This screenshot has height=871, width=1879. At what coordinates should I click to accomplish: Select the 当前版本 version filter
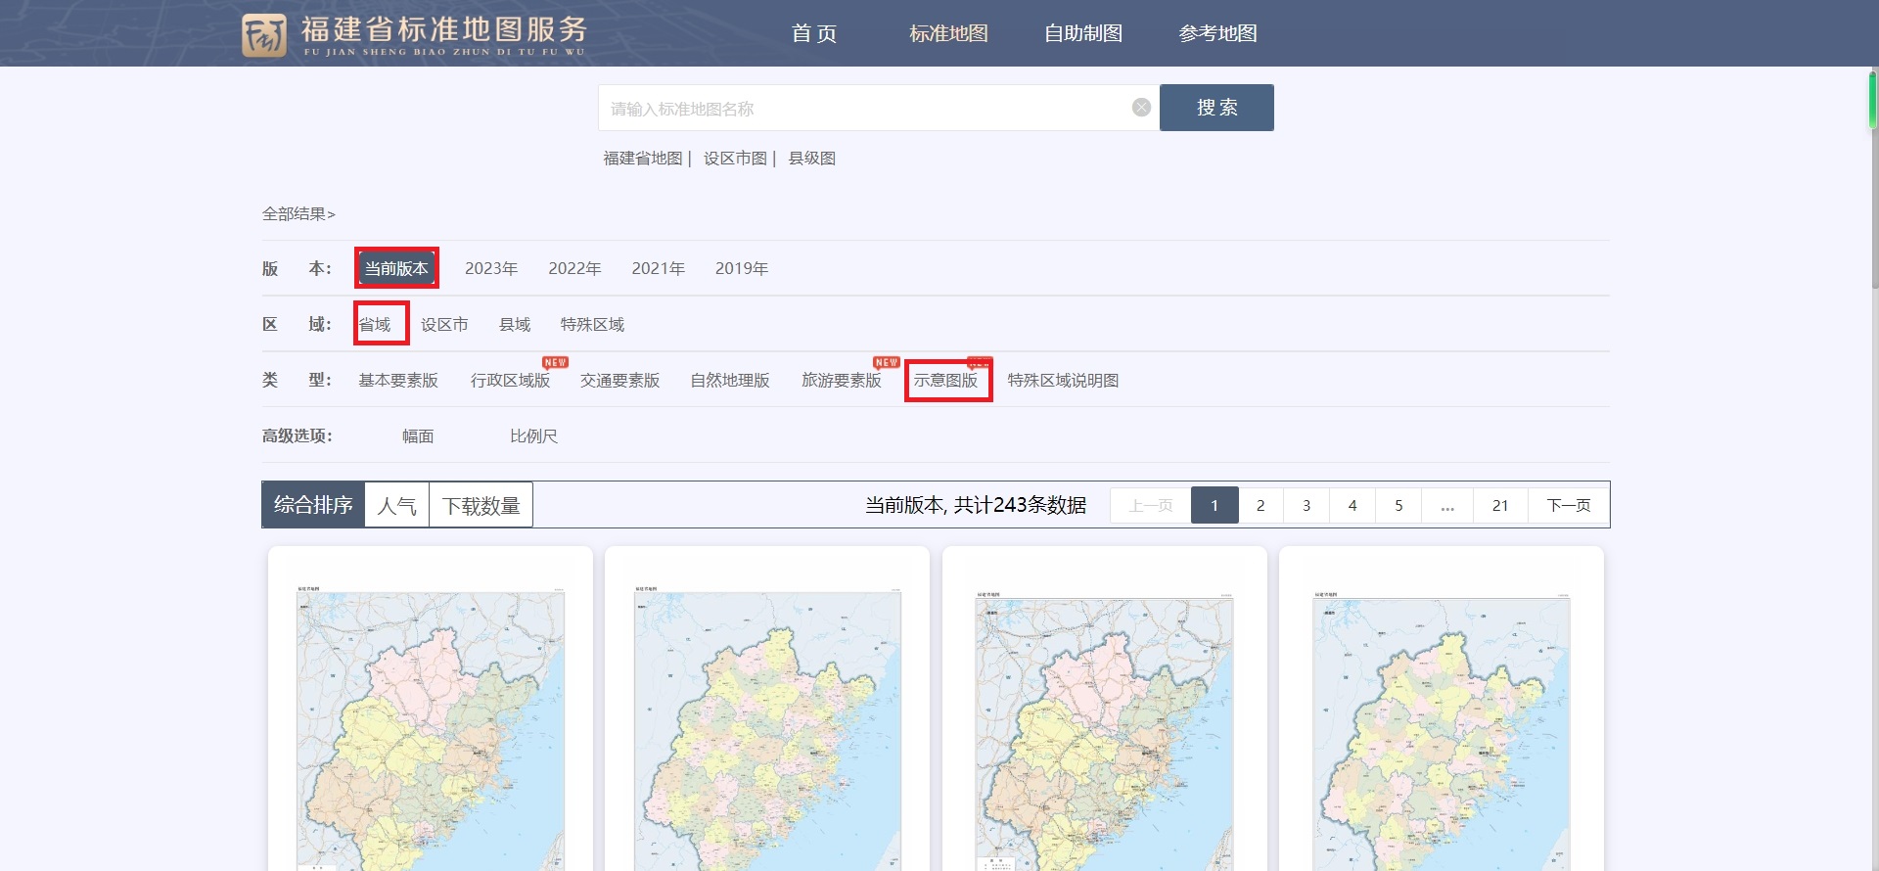pyautogui.click(x=396, y=268)
